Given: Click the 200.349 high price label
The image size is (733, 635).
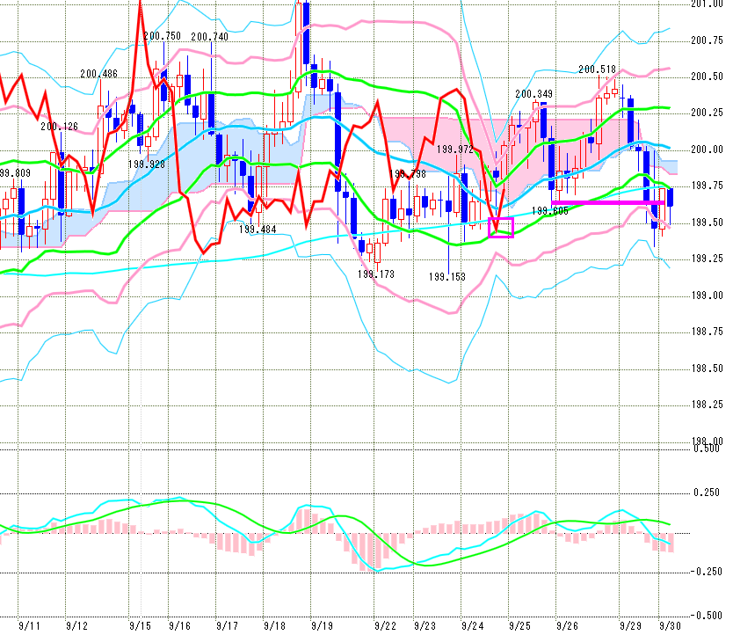Looking at the screenshot, I should click(533, 94).
